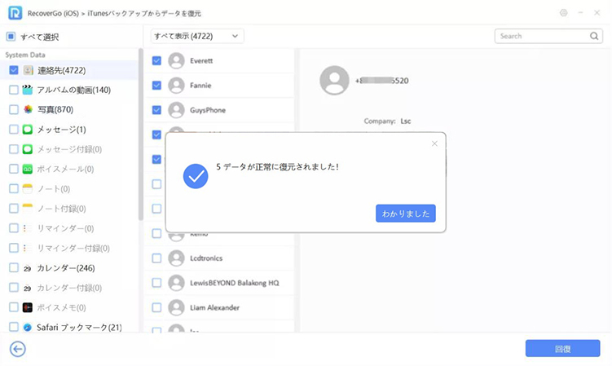Uncheck Everett's contact checkbox
612x366 pixels.
(x=156, y=61)
